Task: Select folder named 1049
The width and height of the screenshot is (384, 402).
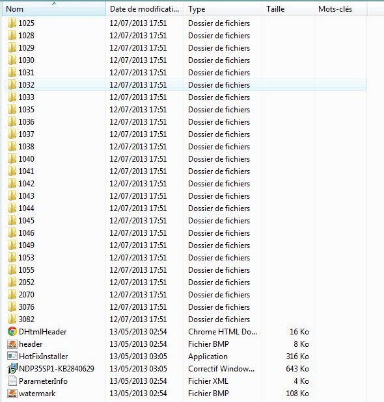Action: pos(26,245)
